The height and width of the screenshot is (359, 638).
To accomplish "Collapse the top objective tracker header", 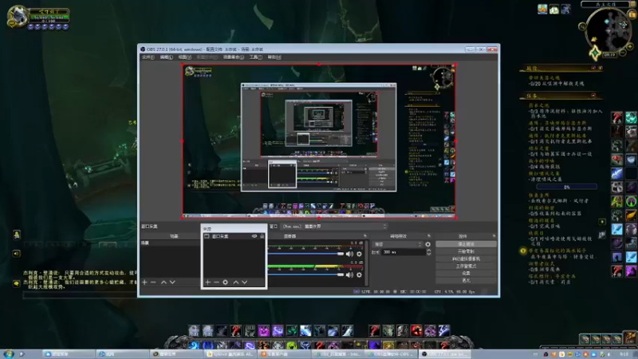I will point(593,68).
